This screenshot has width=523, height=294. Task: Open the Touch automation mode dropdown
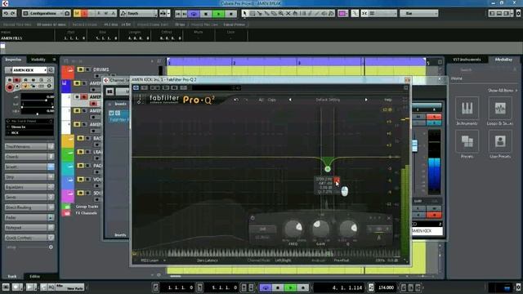click(138, 13)
